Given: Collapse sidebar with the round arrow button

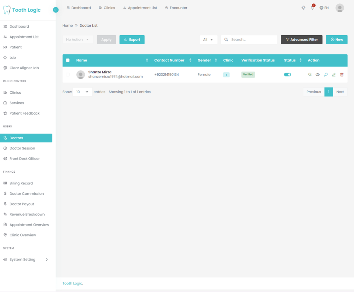Looking at the screenshot, I should click(x=56, y=10).
